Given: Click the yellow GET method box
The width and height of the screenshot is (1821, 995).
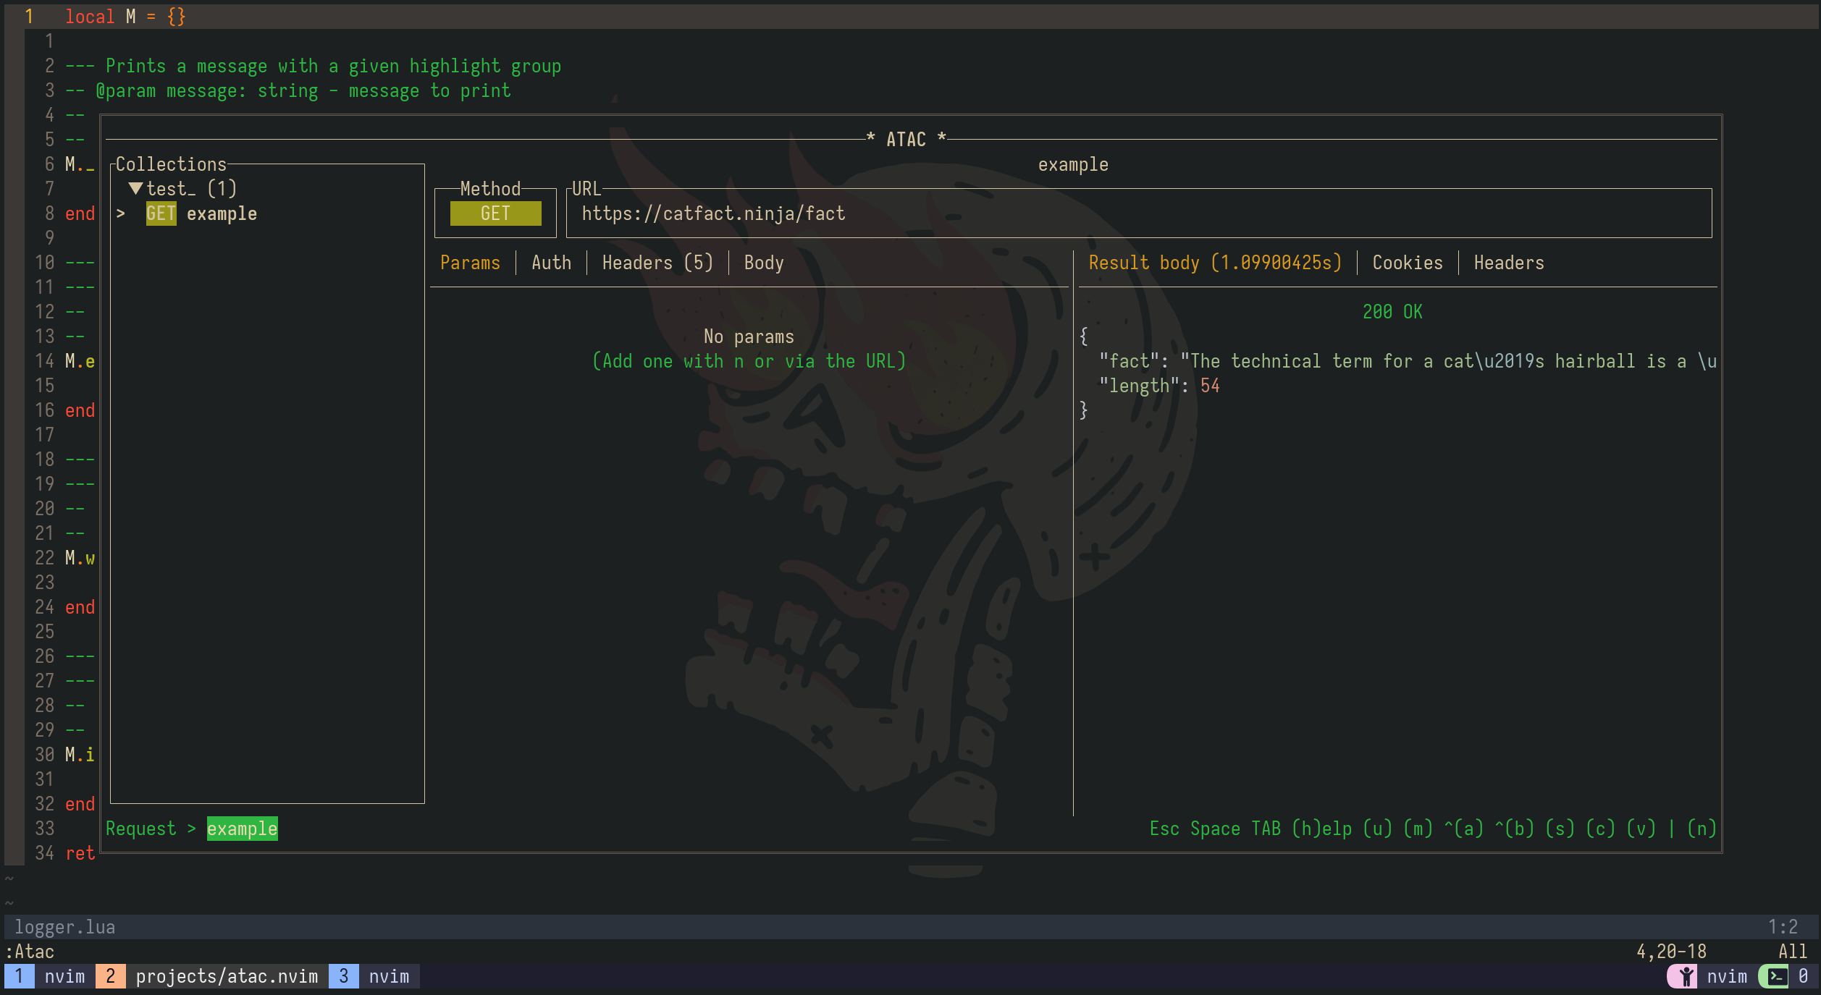Looking at the screenshot, I should pyautogui.click(x=496, y=213).
